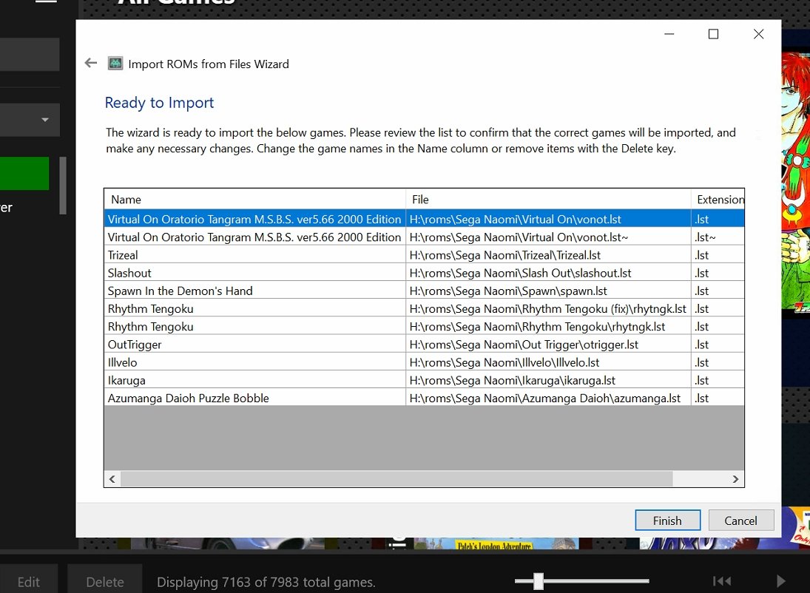810x593 pixels.
Task: Click the Illvelo.lst file path cell
Action: click(x=549, y=362)
